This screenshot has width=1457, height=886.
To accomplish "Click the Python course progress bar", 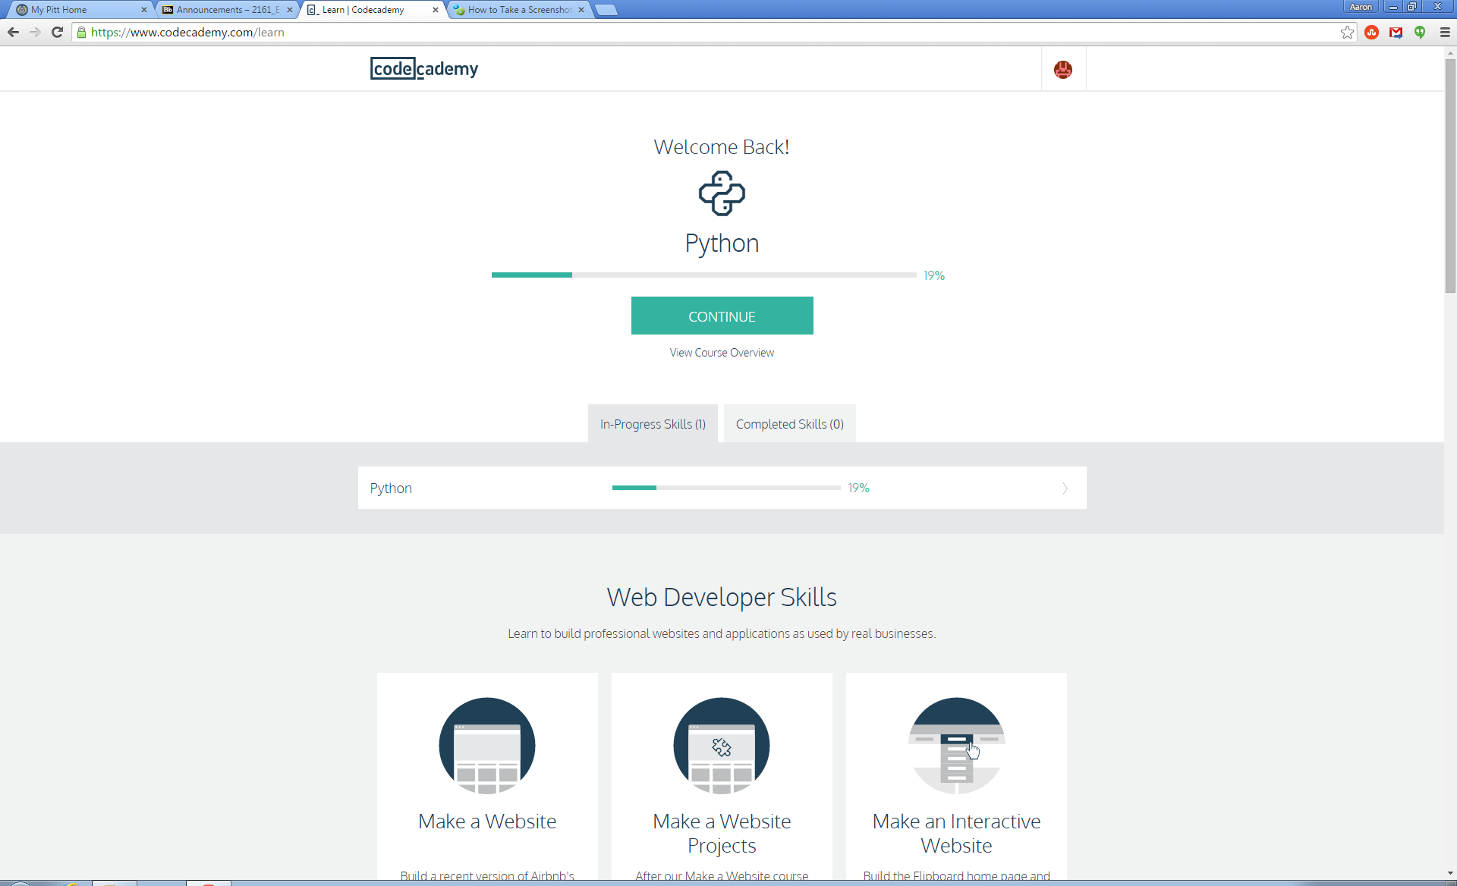I will tap(703, 275).
